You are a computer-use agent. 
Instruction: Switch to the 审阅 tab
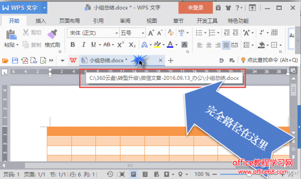(125, 21)
